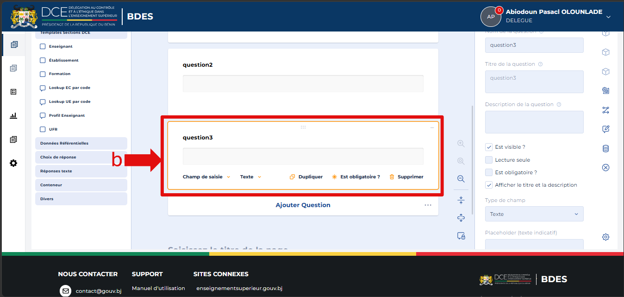
Task: Edit 'Nom de la question' field value question3
Action: [534, 45]
